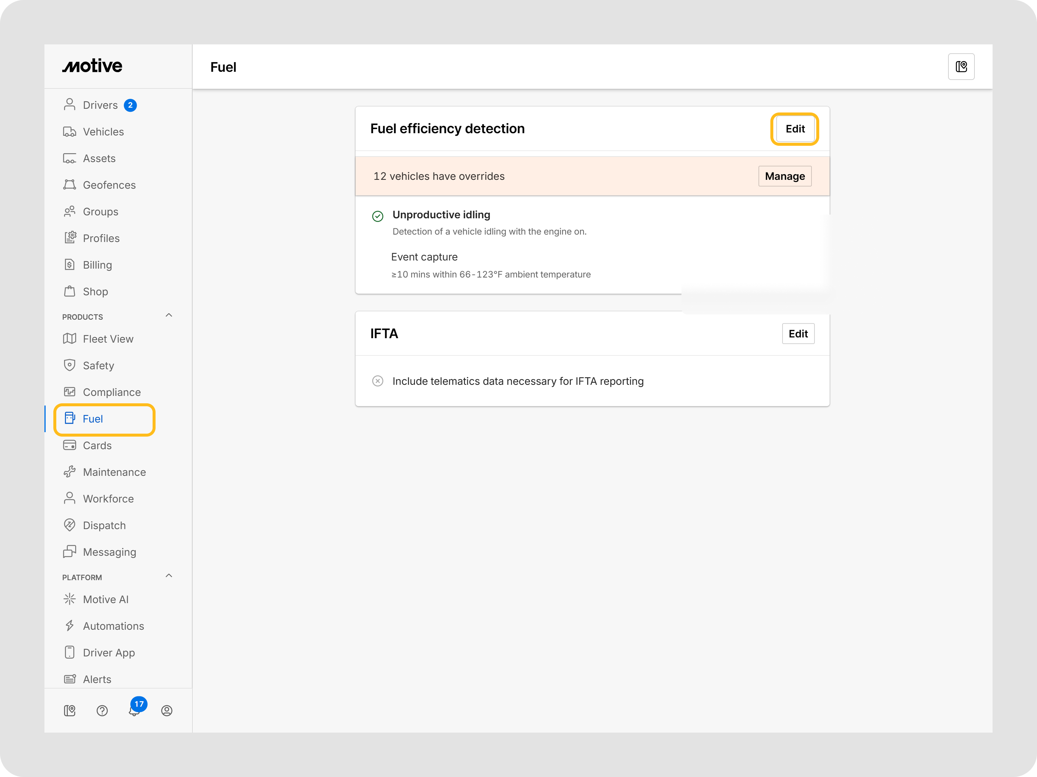The image size is (1037, 777).
Task: Click the Motive logo
Action: [x=92, y=66]
